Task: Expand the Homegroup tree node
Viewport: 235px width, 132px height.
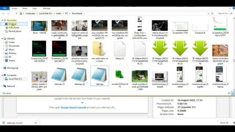Action: 2,68
